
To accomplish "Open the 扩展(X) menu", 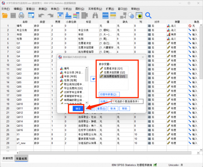I will coord(110,9).
